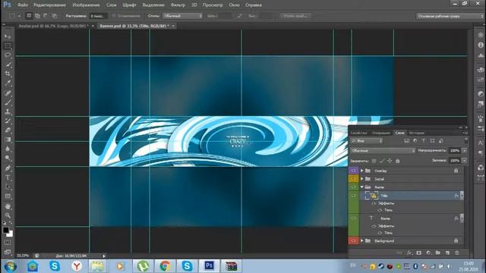Screen dimensions: 486x273
Task: Open the opacity slider dropdown arrow
Action: pyautogui.click(x=464, y=150)
